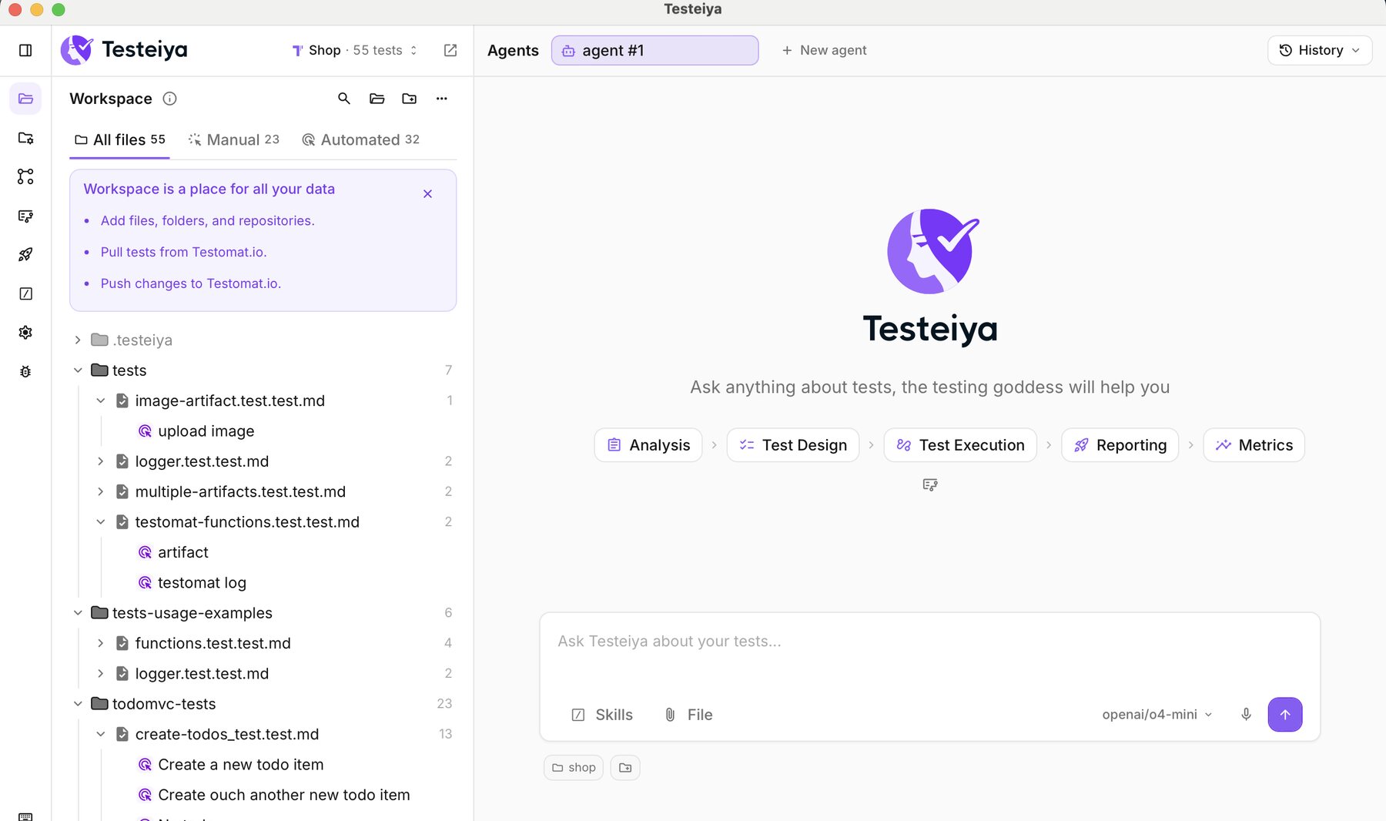This screenshot has height=821, width=1386.
Task: Open the History dropdown
Action: click(x=1319, y=50)
